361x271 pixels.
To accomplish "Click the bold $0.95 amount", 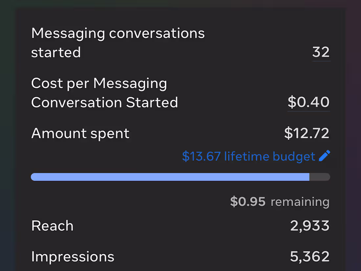I will pyautogui.click(x=248, y=201).
